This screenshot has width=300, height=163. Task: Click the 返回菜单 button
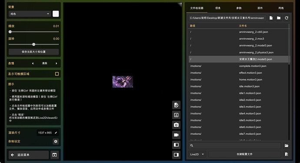[29, 155]
